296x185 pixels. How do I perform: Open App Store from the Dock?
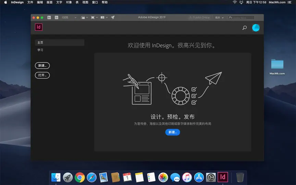point(199,177)
